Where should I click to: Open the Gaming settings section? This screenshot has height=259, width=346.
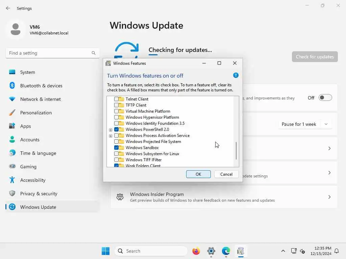(x=52, y=167)
